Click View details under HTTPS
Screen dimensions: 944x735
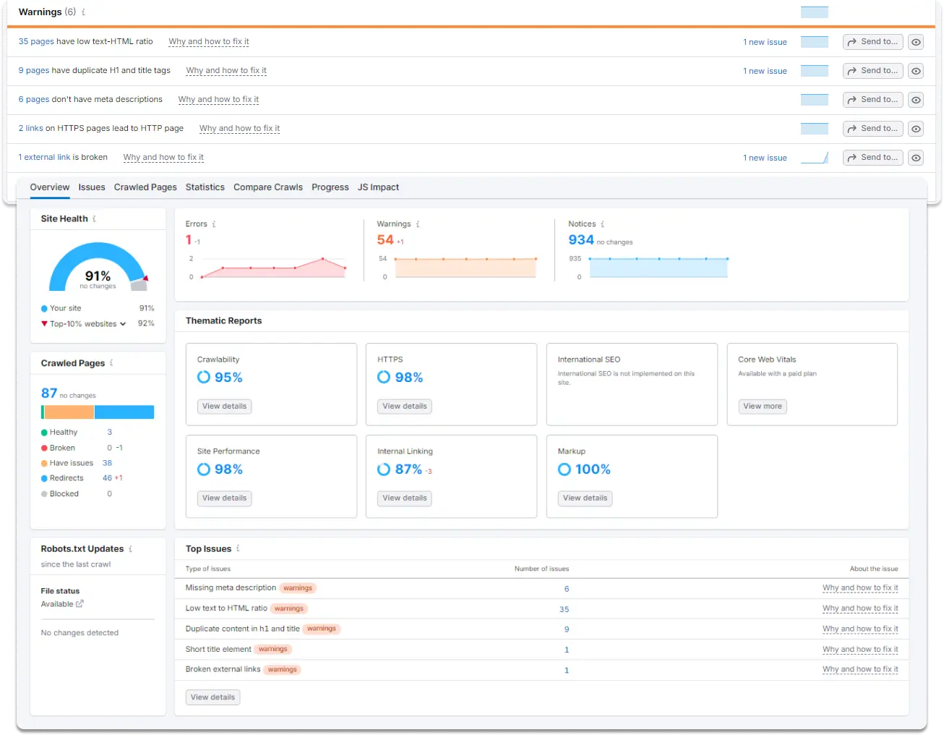405,407
